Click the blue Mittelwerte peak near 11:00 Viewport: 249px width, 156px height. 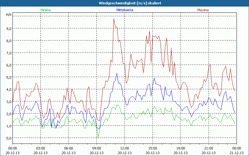(117, 73)
